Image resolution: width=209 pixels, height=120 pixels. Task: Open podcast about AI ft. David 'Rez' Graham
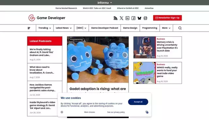[41, 52]
